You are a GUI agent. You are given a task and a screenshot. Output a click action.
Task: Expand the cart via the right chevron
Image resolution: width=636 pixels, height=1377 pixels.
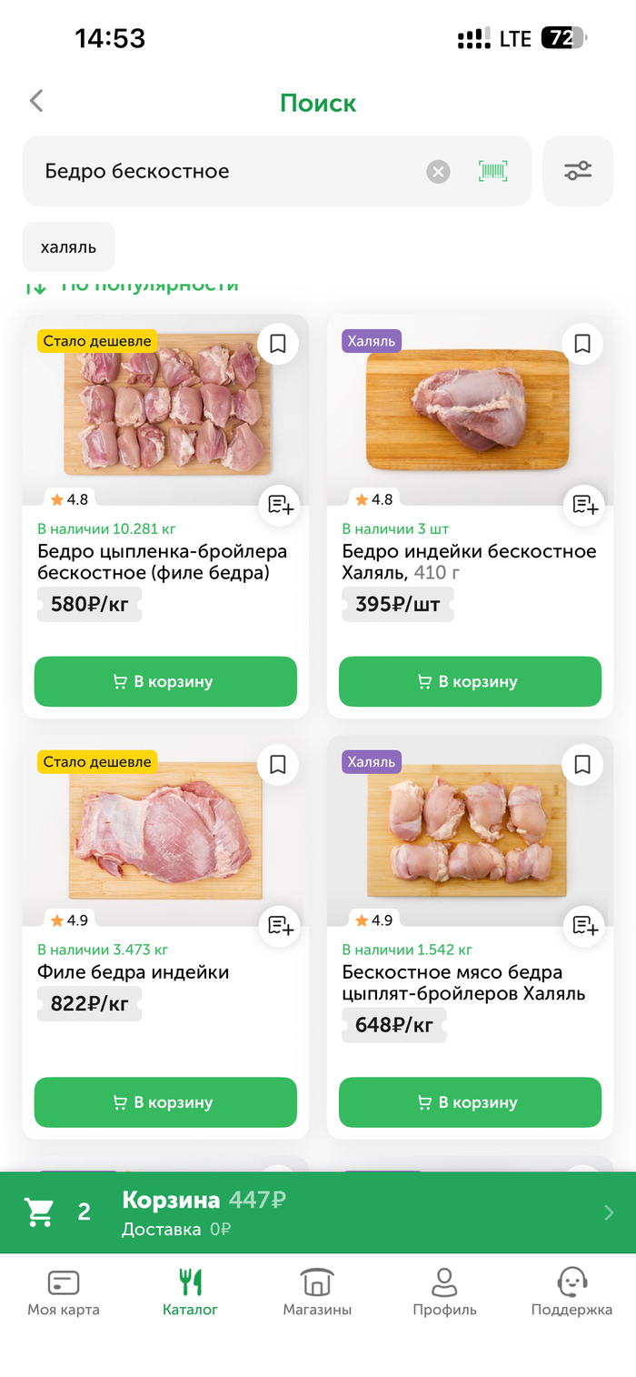(609, 1211)
